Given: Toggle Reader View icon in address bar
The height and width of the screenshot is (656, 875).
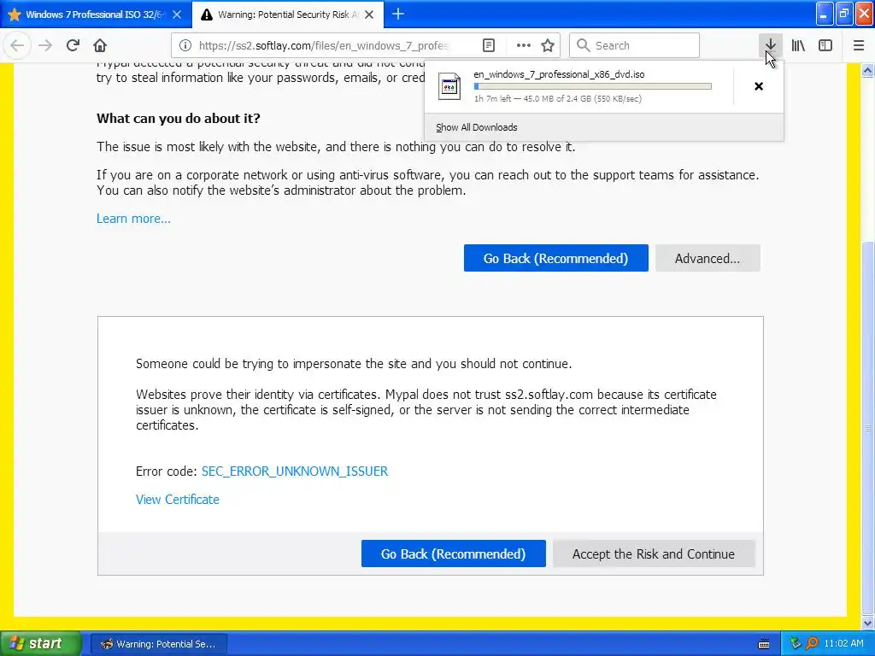Looking at the screenshot, I should (489, 45).
